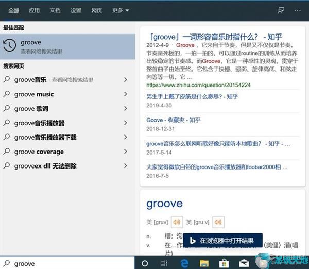Switch to the 网页 tab
This screenshot has height=269, width=309.
pos(97,10)
